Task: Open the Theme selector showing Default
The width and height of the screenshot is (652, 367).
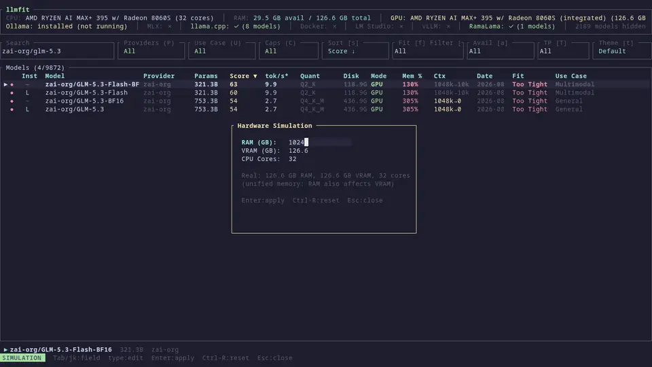Action: pos(623,51)
